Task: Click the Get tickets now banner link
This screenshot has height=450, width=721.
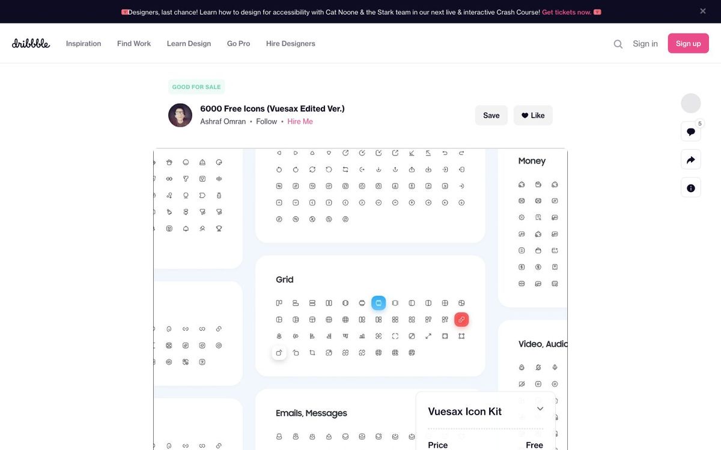Action: tap(567, 12)
